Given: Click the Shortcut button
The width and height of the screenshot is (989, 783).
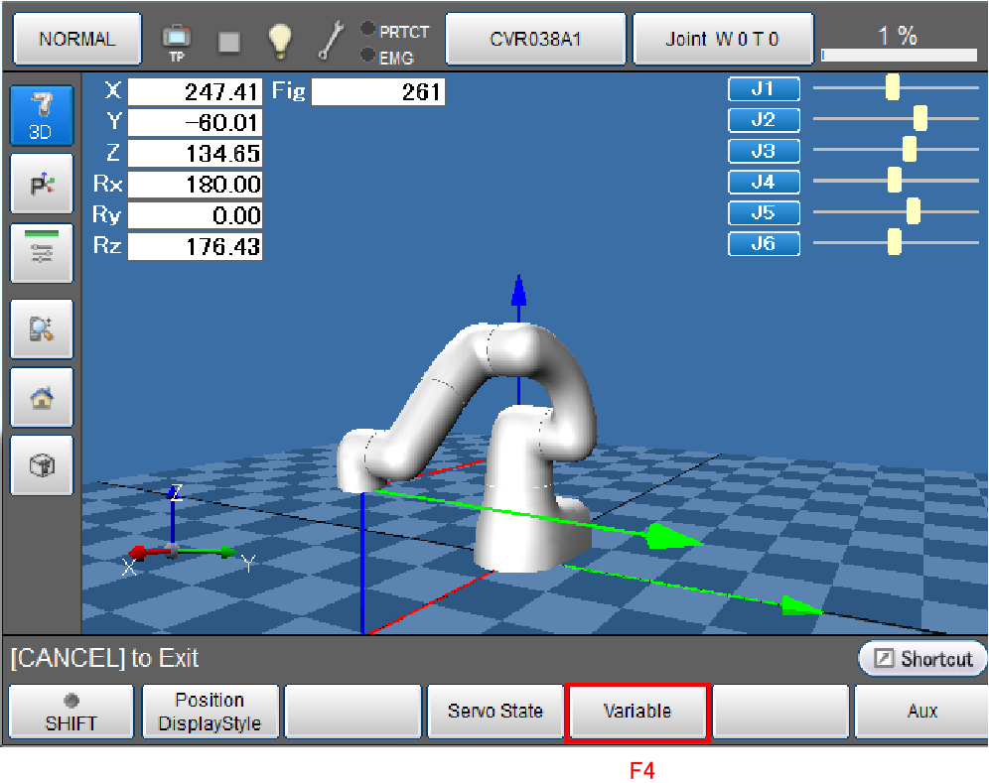Looking at the screenshot, I should (x=922, y=659).
